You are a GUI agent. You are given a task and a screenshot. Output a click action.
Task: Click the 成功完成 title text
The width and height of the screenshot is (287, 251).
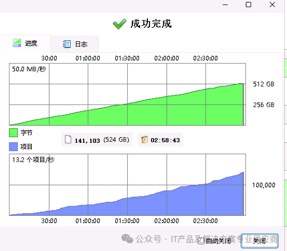(151, 24)
